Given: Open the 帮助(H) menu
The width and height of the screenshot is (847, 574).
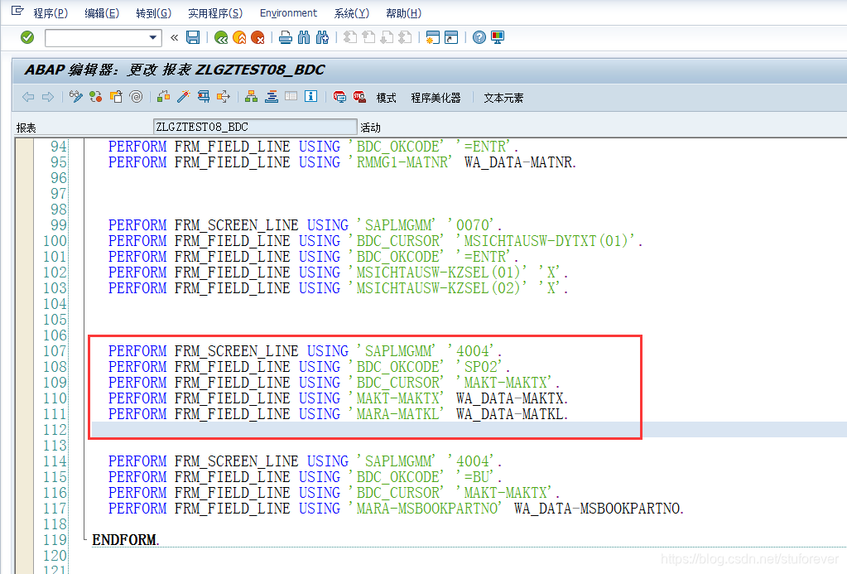Looking at the screenshot, I should (x=403, y=13).
